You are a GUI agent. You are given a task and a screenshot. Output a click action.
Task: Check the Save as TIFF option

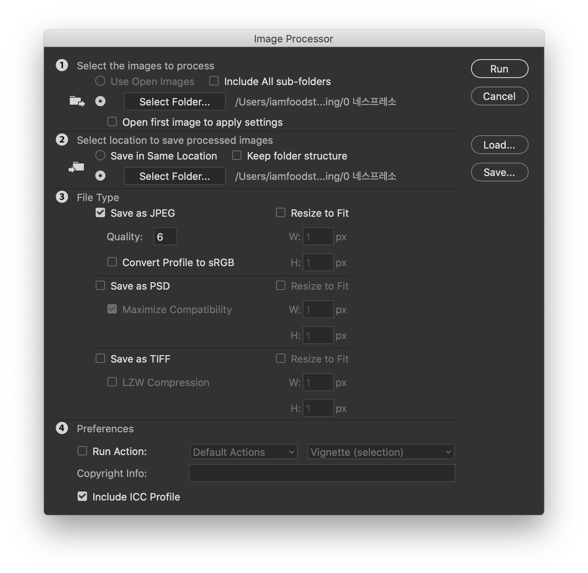(100, 358)
